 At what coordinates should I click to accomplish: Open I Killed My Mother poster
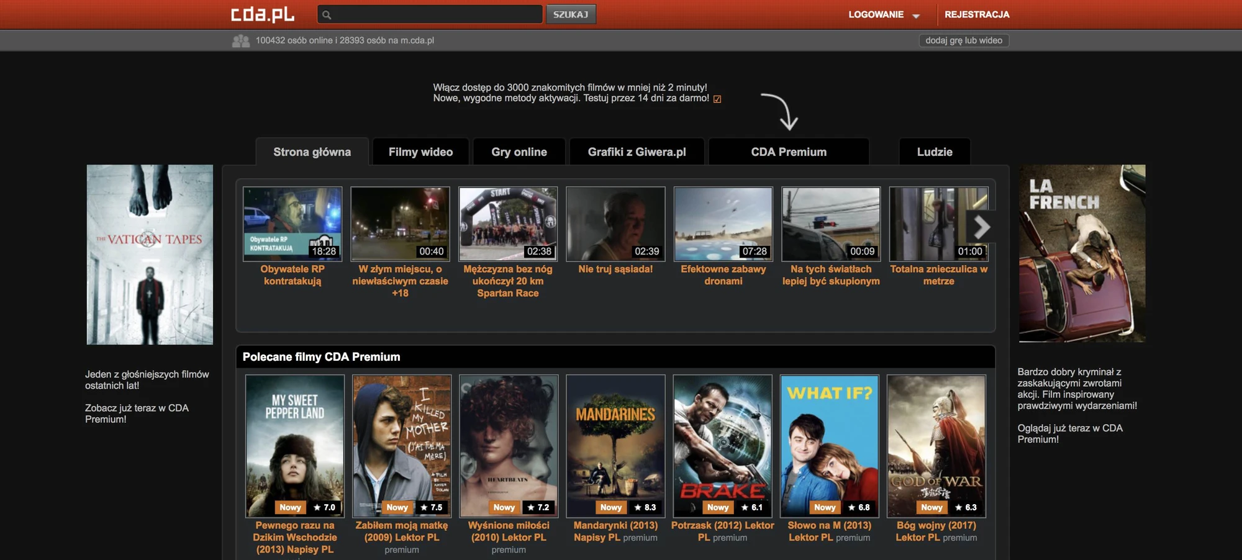(x=402, y=446)
